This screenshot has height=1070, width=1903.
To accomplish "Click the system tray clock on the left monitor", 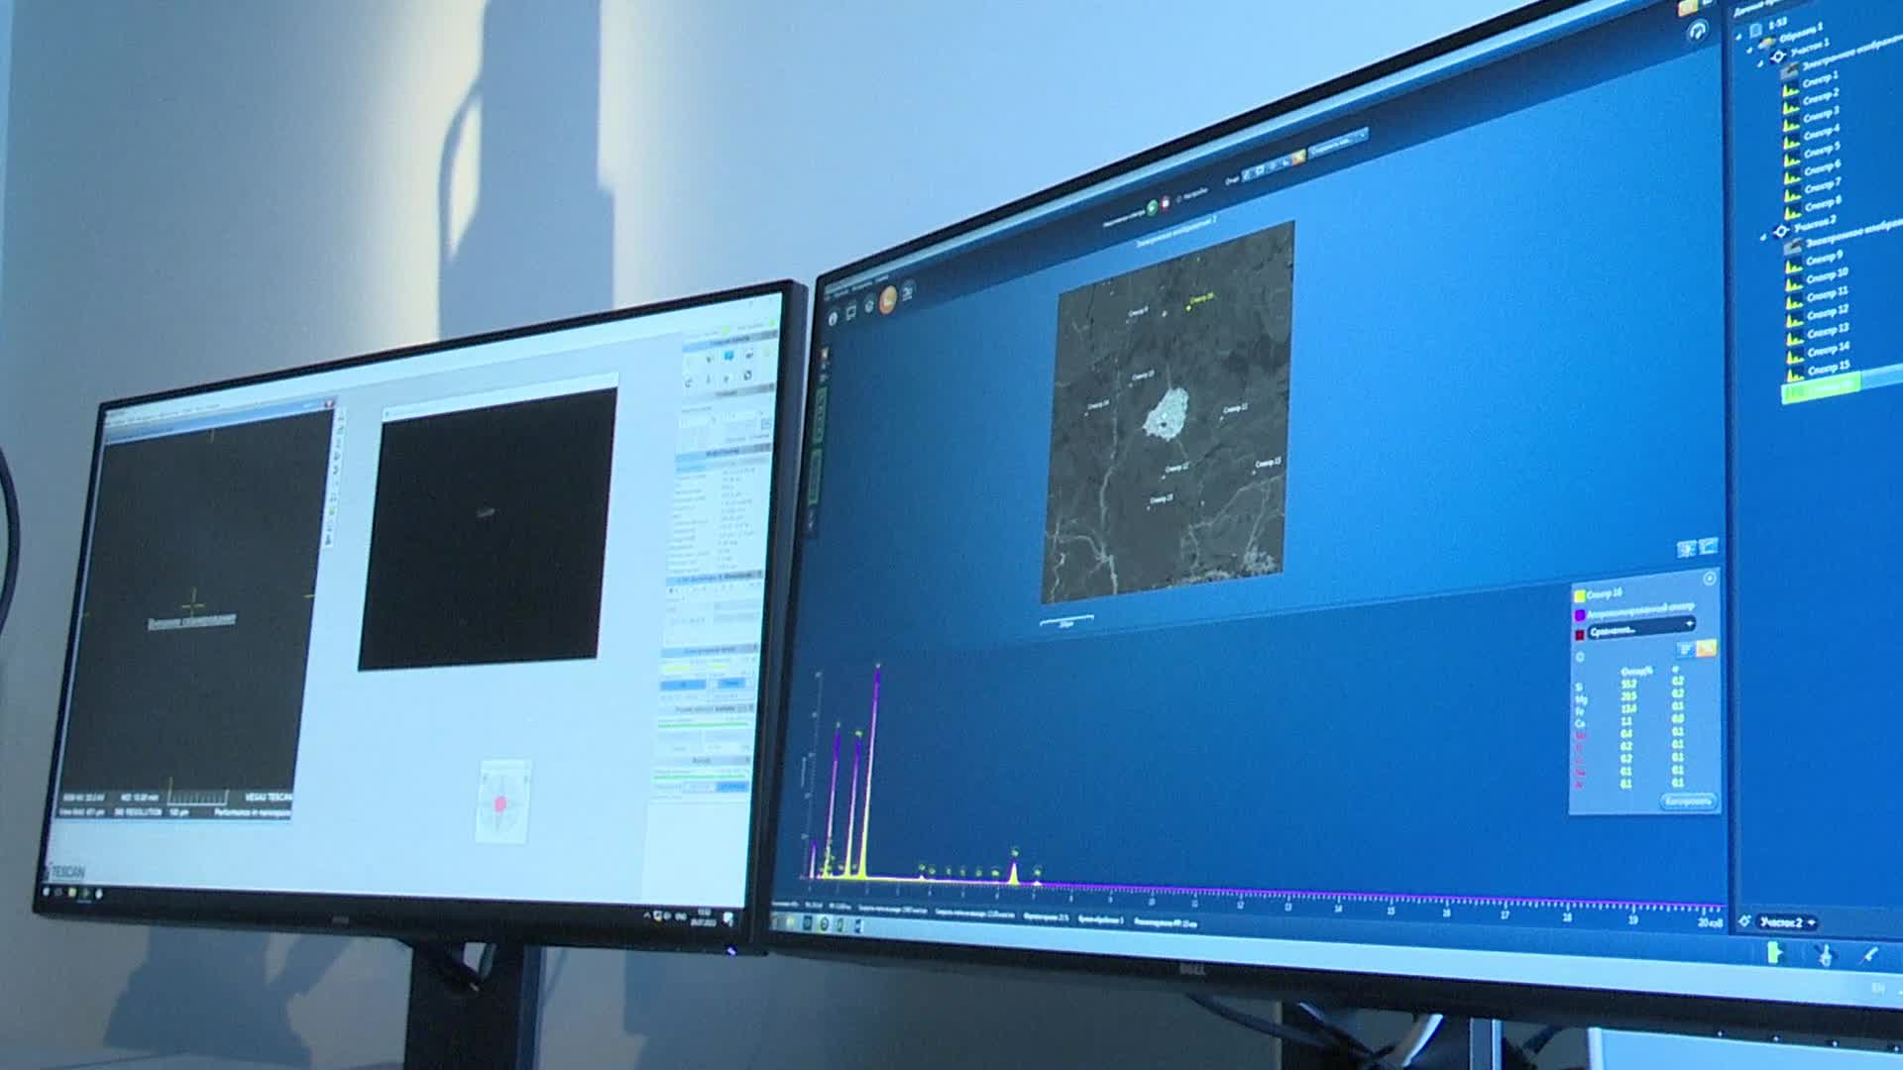I will (x=705, y=915).
